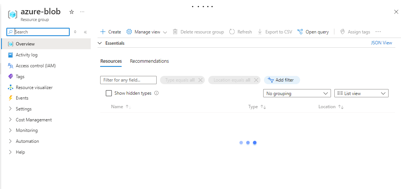Open the List view dropdown
This screenshot has height=189, width=401.
[x=361, y=93]
